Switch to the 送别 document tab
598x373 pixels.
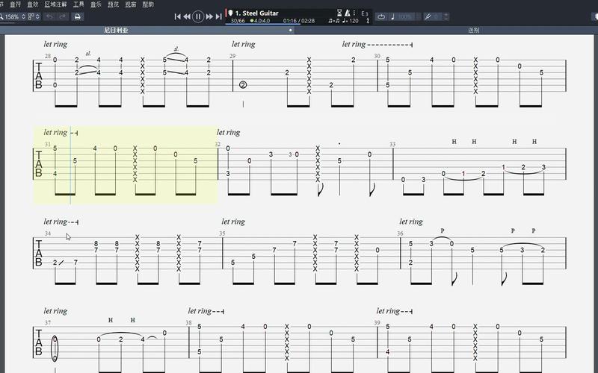point(473,30)
